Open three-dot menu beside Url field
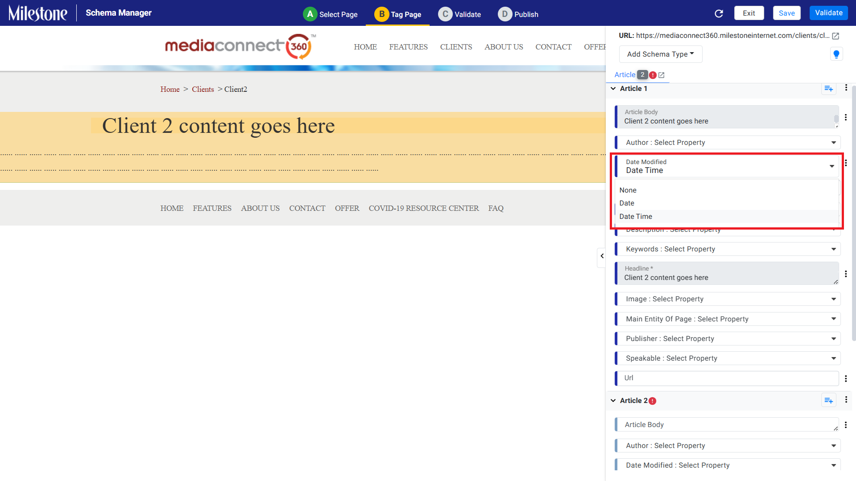The height and width of the screenshot is (481, 856). click(845, 378)
